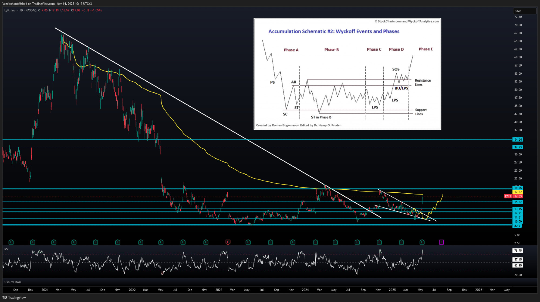This screenshot has height=302, width=540.
Task: Click the 50.00 price axis tick
Action: [x=518, y=90]
